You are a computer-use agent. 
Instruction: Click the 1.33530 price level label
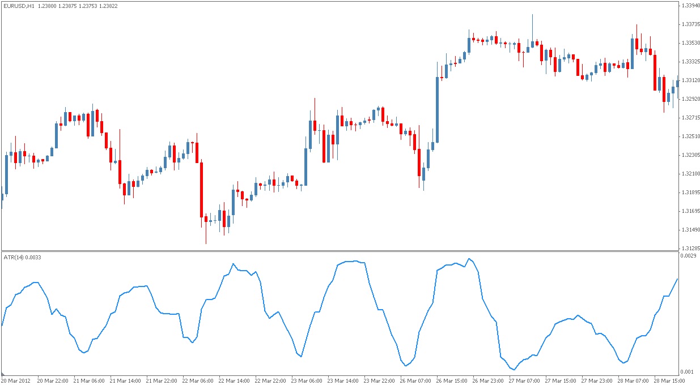click(x=690, y=43)
